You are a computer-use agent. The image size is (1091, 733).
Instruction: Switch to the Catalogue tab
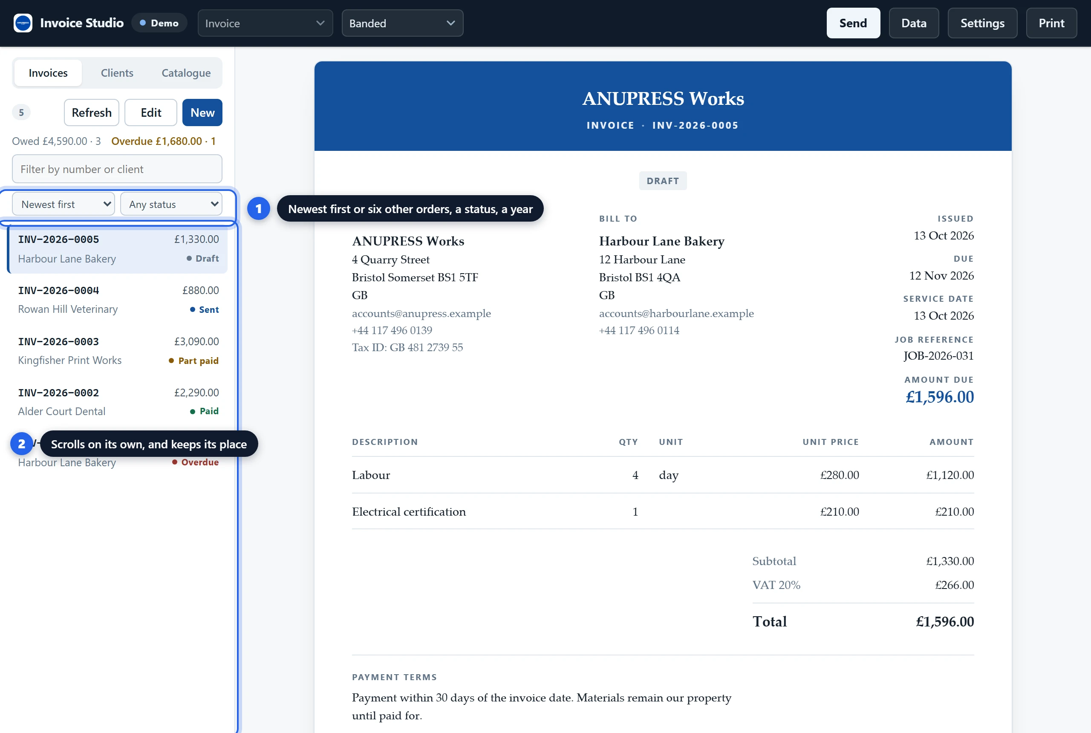point(186,73)
